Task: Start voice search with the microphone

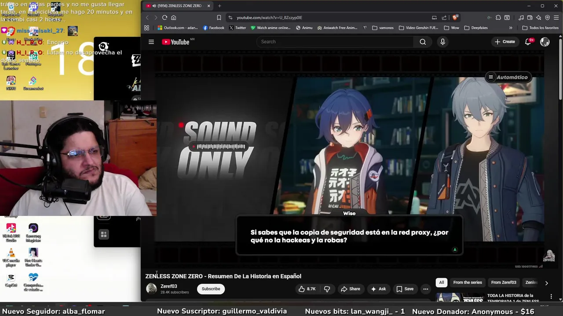Action: point(442,42)
